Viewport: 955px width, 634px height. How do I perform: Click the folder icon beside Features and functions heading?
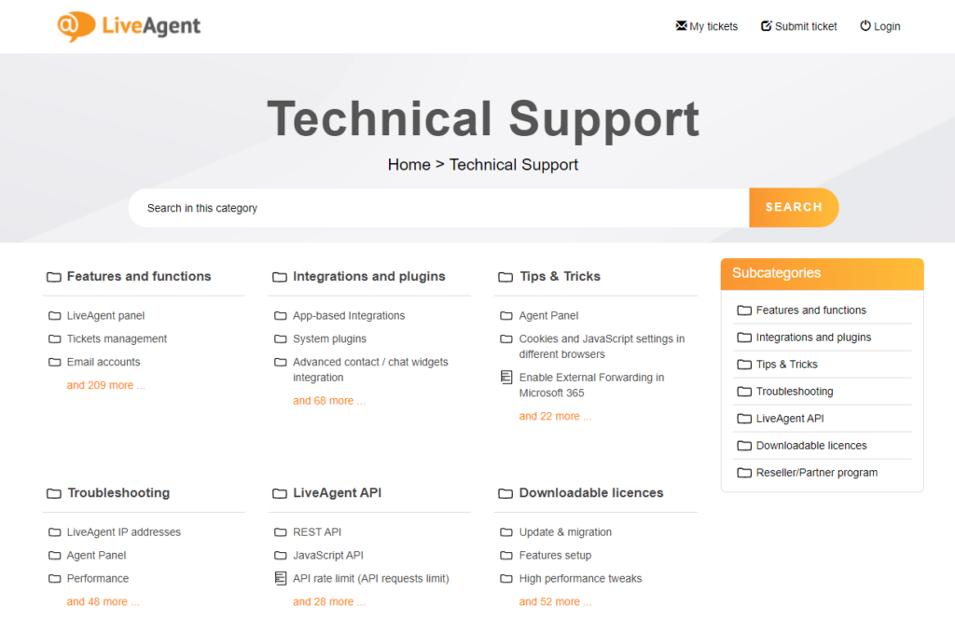[x=53, y=277]
